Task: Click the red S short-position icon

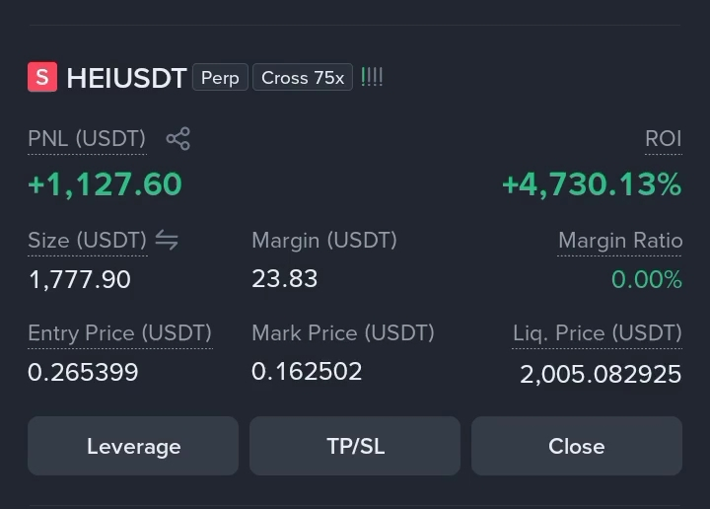Action: click(x=42, y=77)
